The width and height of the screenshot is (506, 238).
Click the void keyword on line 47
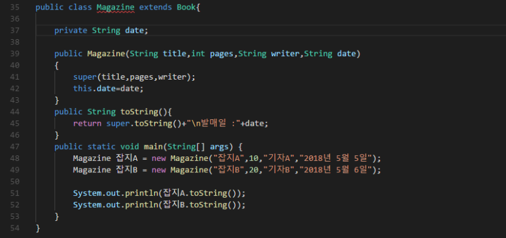(130, 147)
